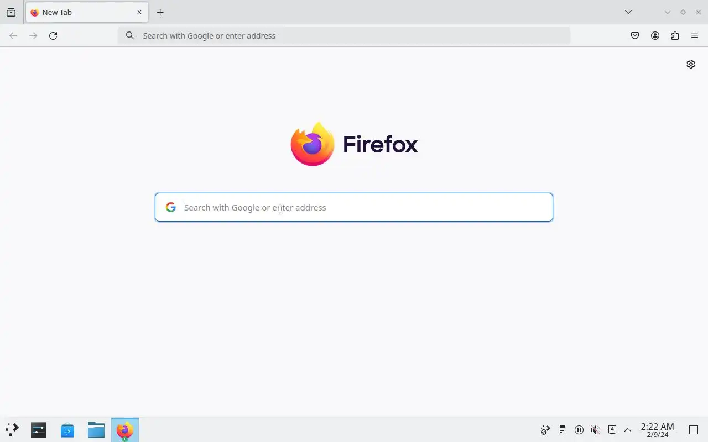Show desktop with panel corner button

(x=694, y=430)
